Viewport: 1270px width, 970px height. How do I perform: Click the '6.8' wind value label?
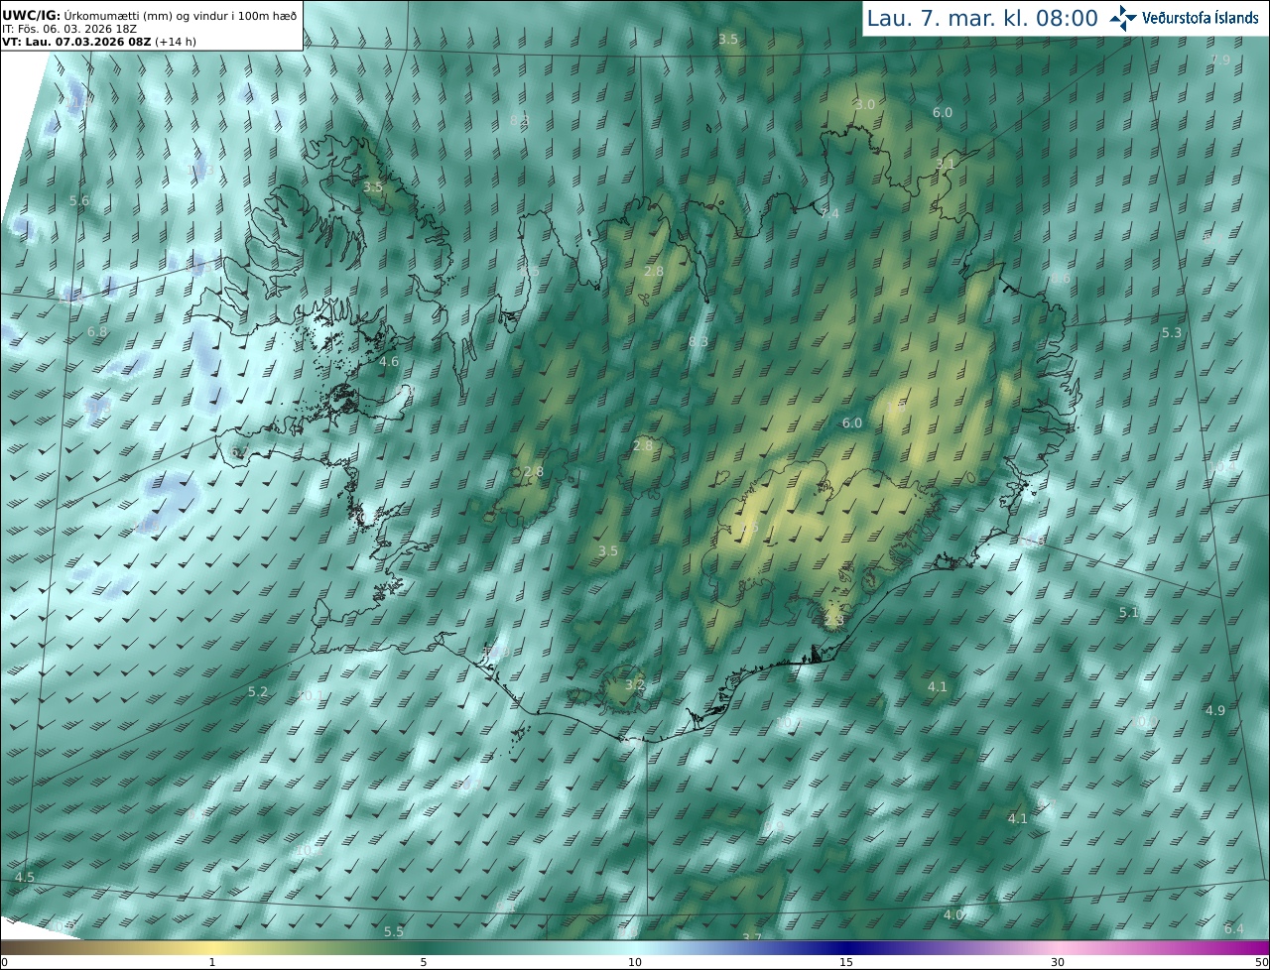point(97,331)
